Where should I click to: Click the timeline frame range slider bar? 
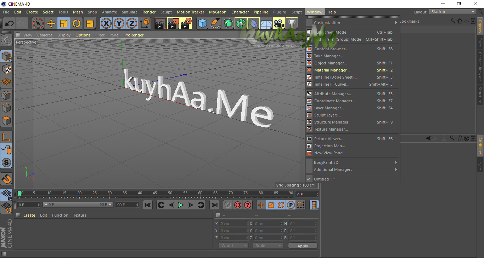(x=78, y=205)
